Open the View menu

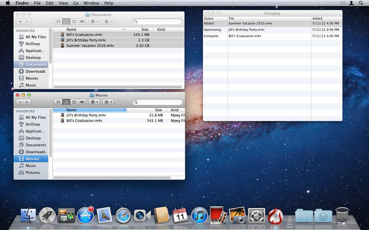click(x=63, y=3)
